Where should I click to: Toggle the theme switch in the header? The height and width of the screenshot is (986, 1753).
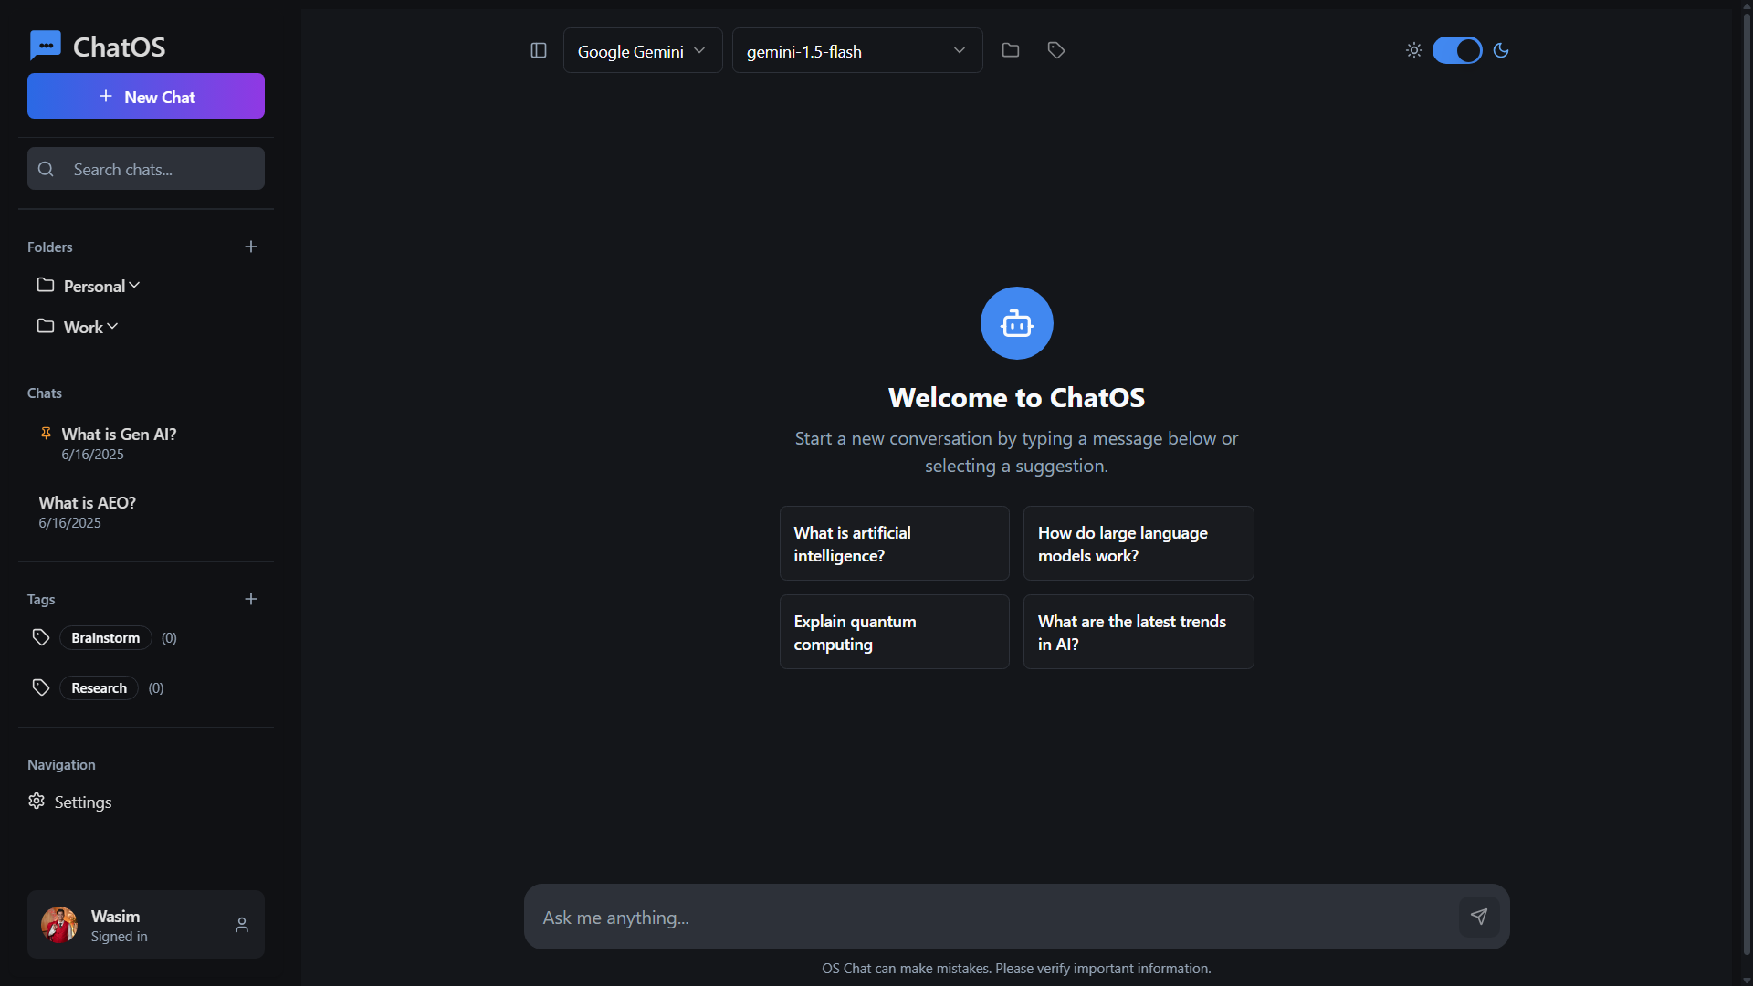(x=1458, y=50)
